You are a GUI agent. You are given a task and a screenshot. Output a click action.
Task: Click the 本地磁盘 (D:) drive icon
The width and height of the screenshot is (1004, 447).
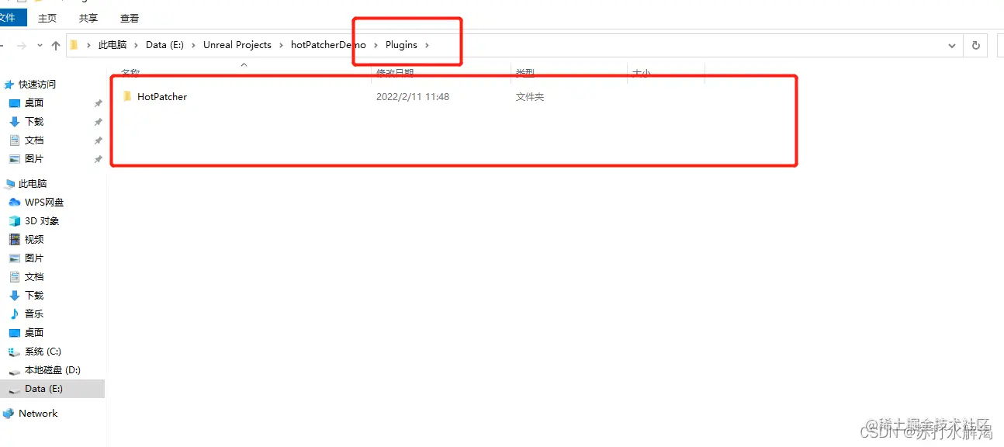[15, 371]
